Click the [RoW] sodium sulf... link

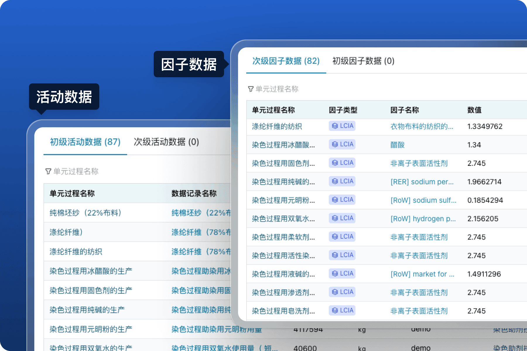(423, 200)
